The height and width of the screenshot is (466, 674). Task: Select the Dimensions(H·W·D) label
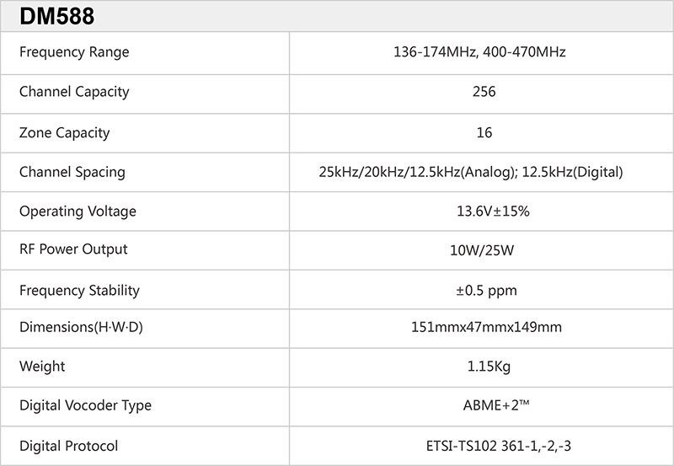81,328
